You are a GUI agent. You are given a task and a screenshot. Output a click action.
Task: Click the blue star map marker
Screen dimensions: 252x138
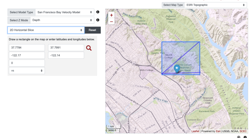pyautogui.click(x=177, y=69)
